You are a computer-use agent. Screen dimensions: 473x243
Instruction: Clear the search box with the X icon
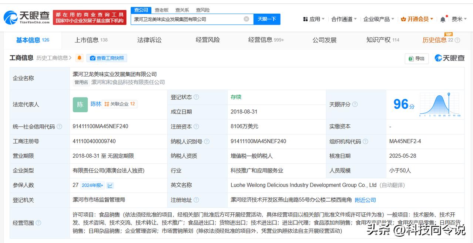coord(246,19)
